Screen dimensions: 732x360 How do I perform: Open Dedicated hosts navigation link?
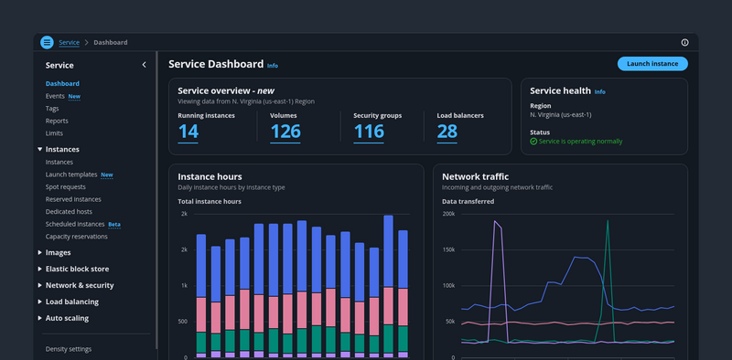coord(69,211)
